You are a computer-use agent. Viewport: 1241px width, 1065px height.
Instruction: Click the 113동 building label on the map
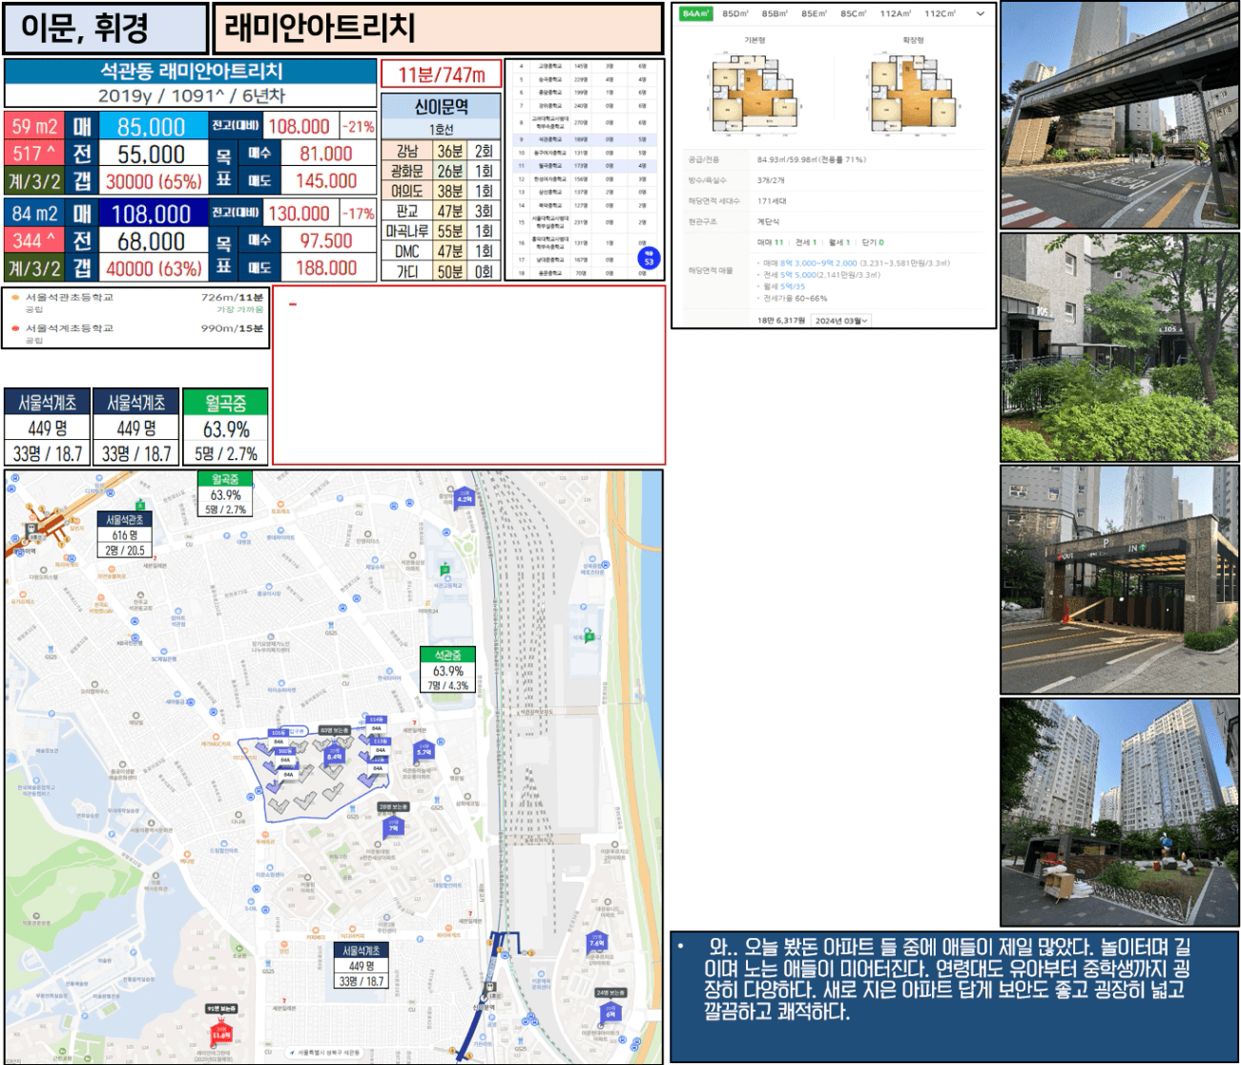(x=380, y=741)
